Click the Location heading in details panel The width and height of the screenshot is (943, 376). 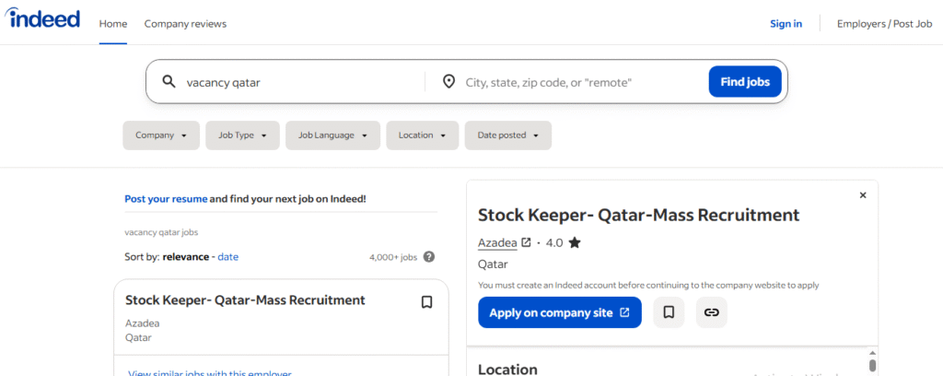[507, 369]
